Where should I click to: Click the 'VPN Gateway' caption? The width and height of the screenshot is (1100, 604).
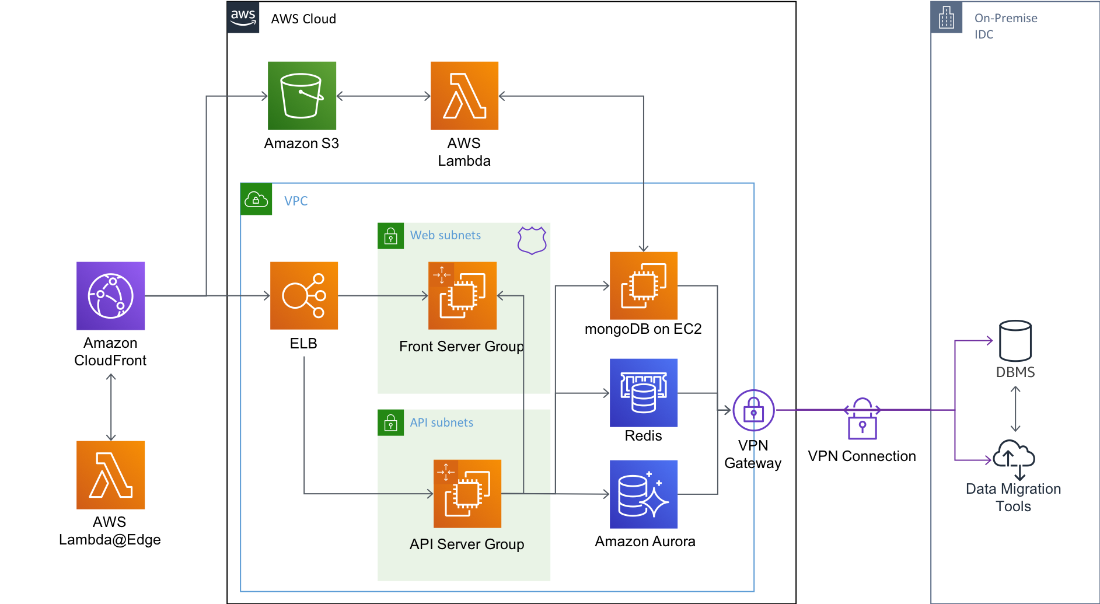coord(753,454)
